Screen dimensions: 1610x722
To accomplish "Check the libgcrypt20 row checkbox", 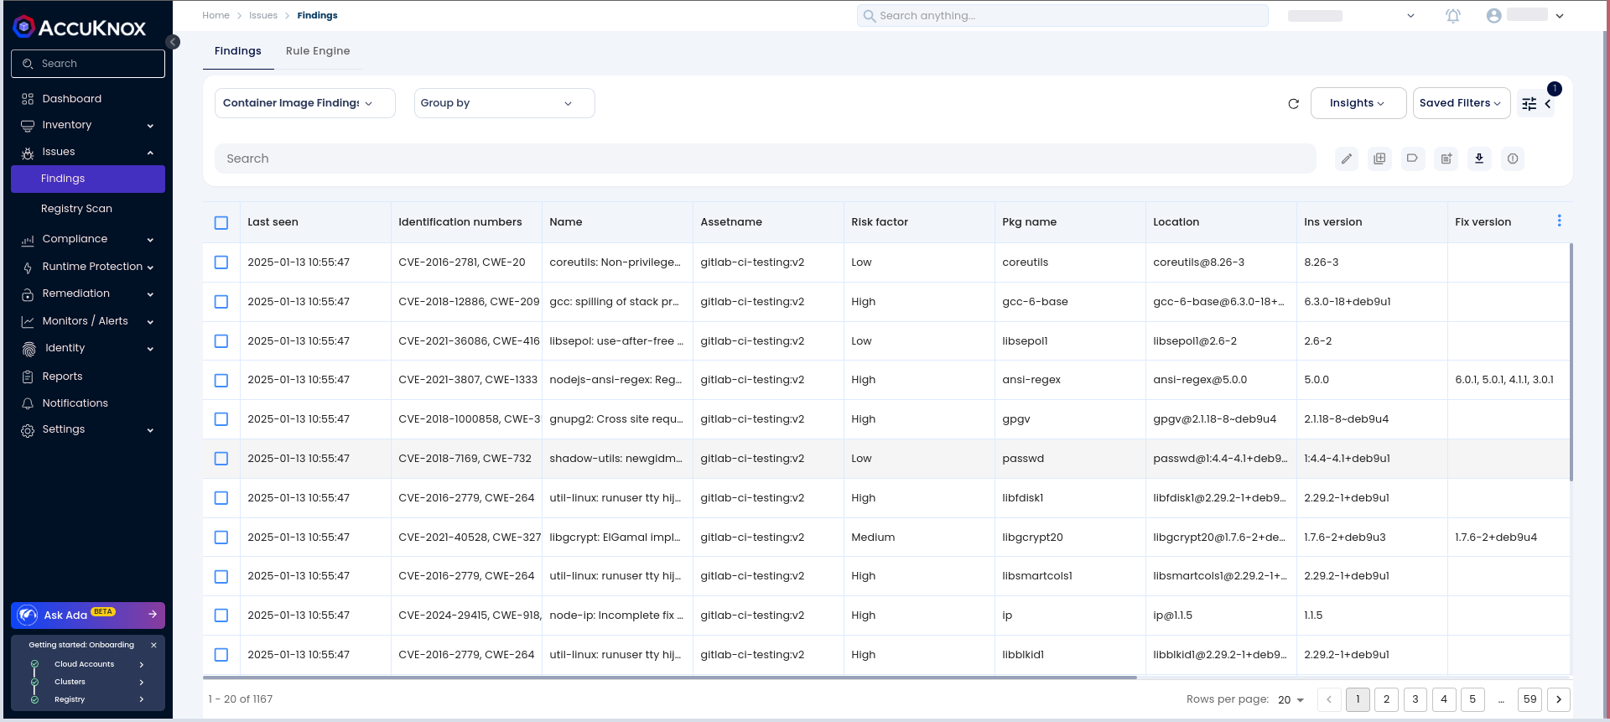I will (x=221, y=538).
